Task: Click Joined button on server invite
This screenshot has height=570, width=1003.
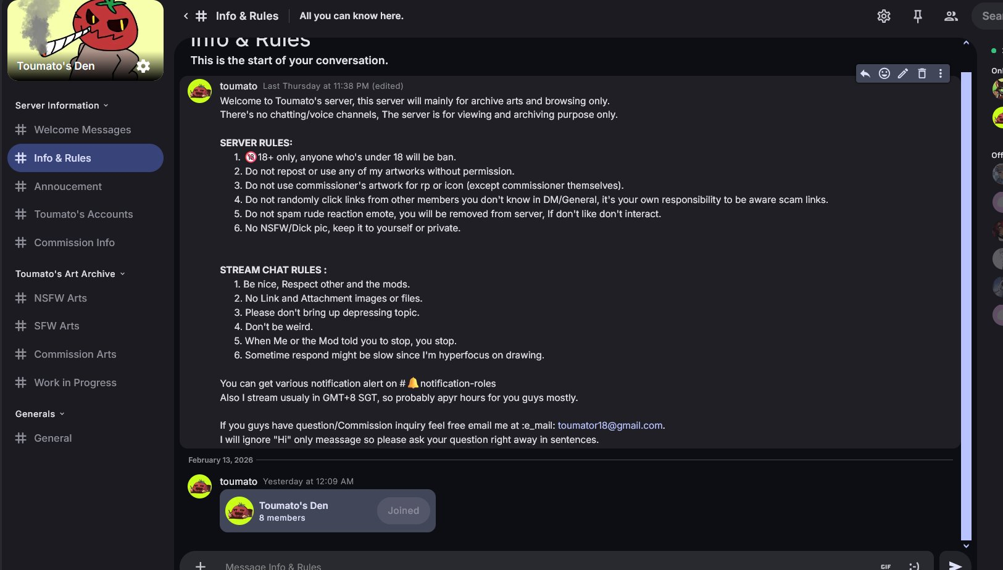Action: pos(403,511)
